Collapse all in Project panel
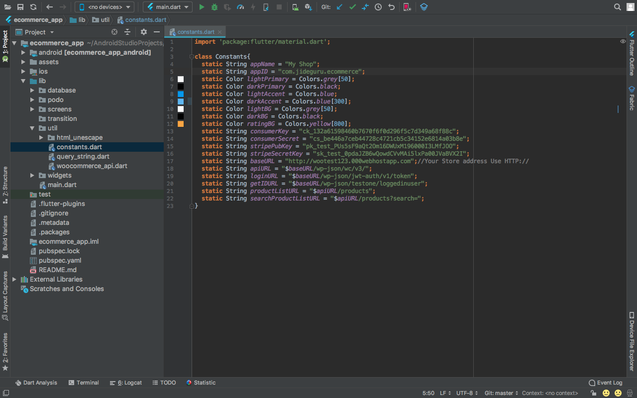The image size is (637, 398). coord(127,32)
